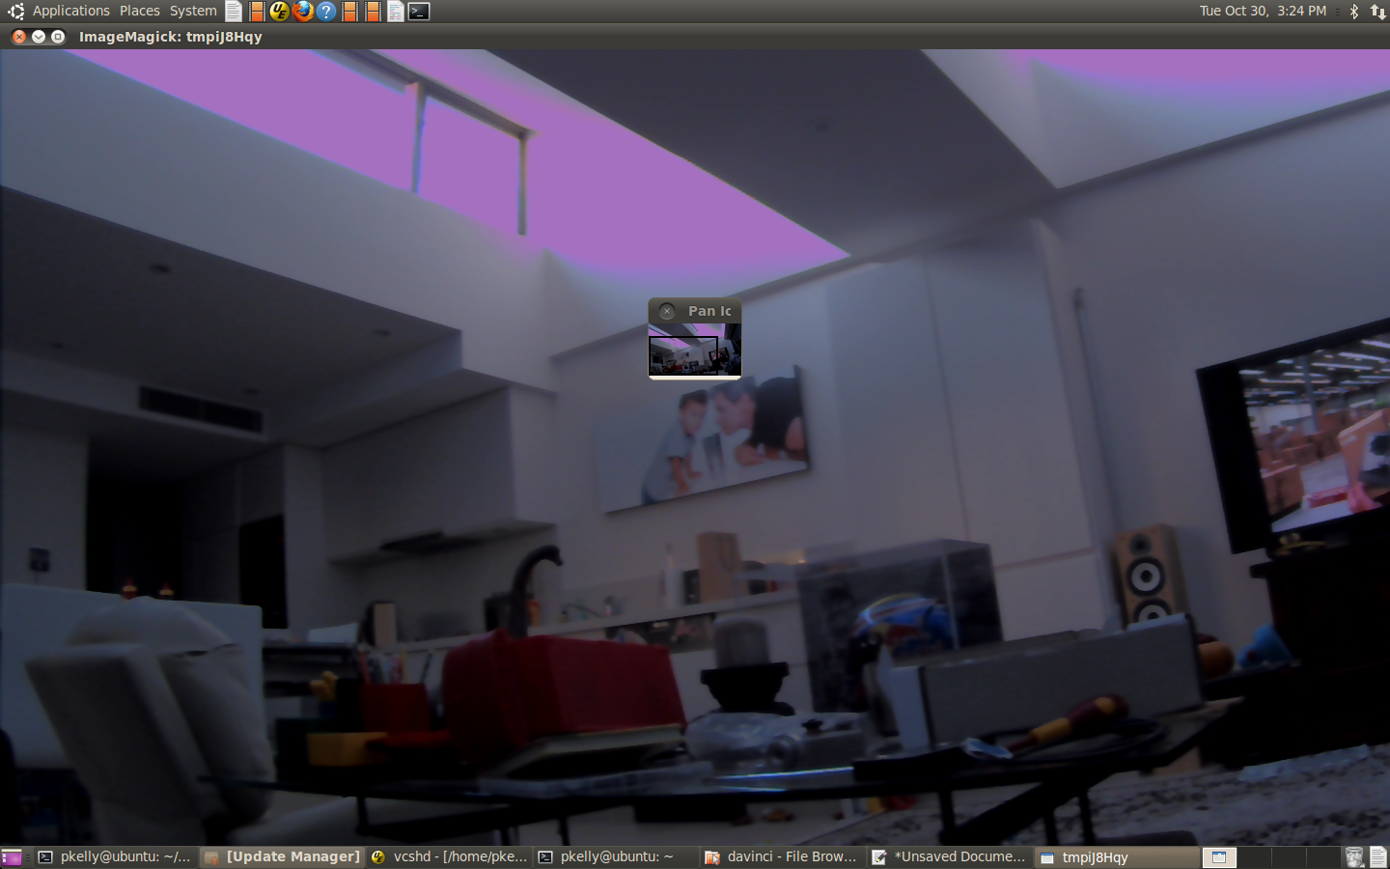1390x869 pixels.
Task: Minimize the ImageMagick window
Action: [x=39, y=37]
